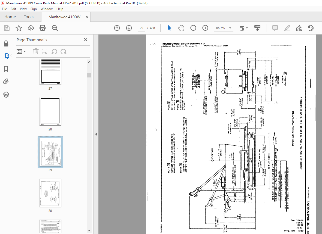Select the Manitowoc 4100W document tab
Screen dimensions: 322x234
click(66, 17)
